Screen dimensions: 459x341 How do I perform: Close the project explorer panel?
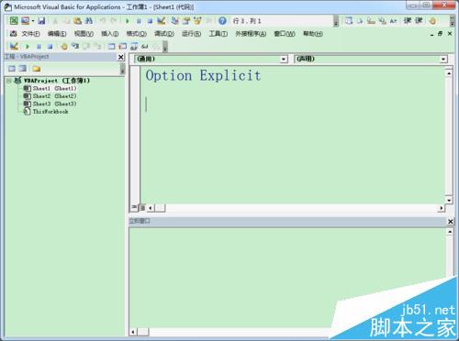click(121, 57)
